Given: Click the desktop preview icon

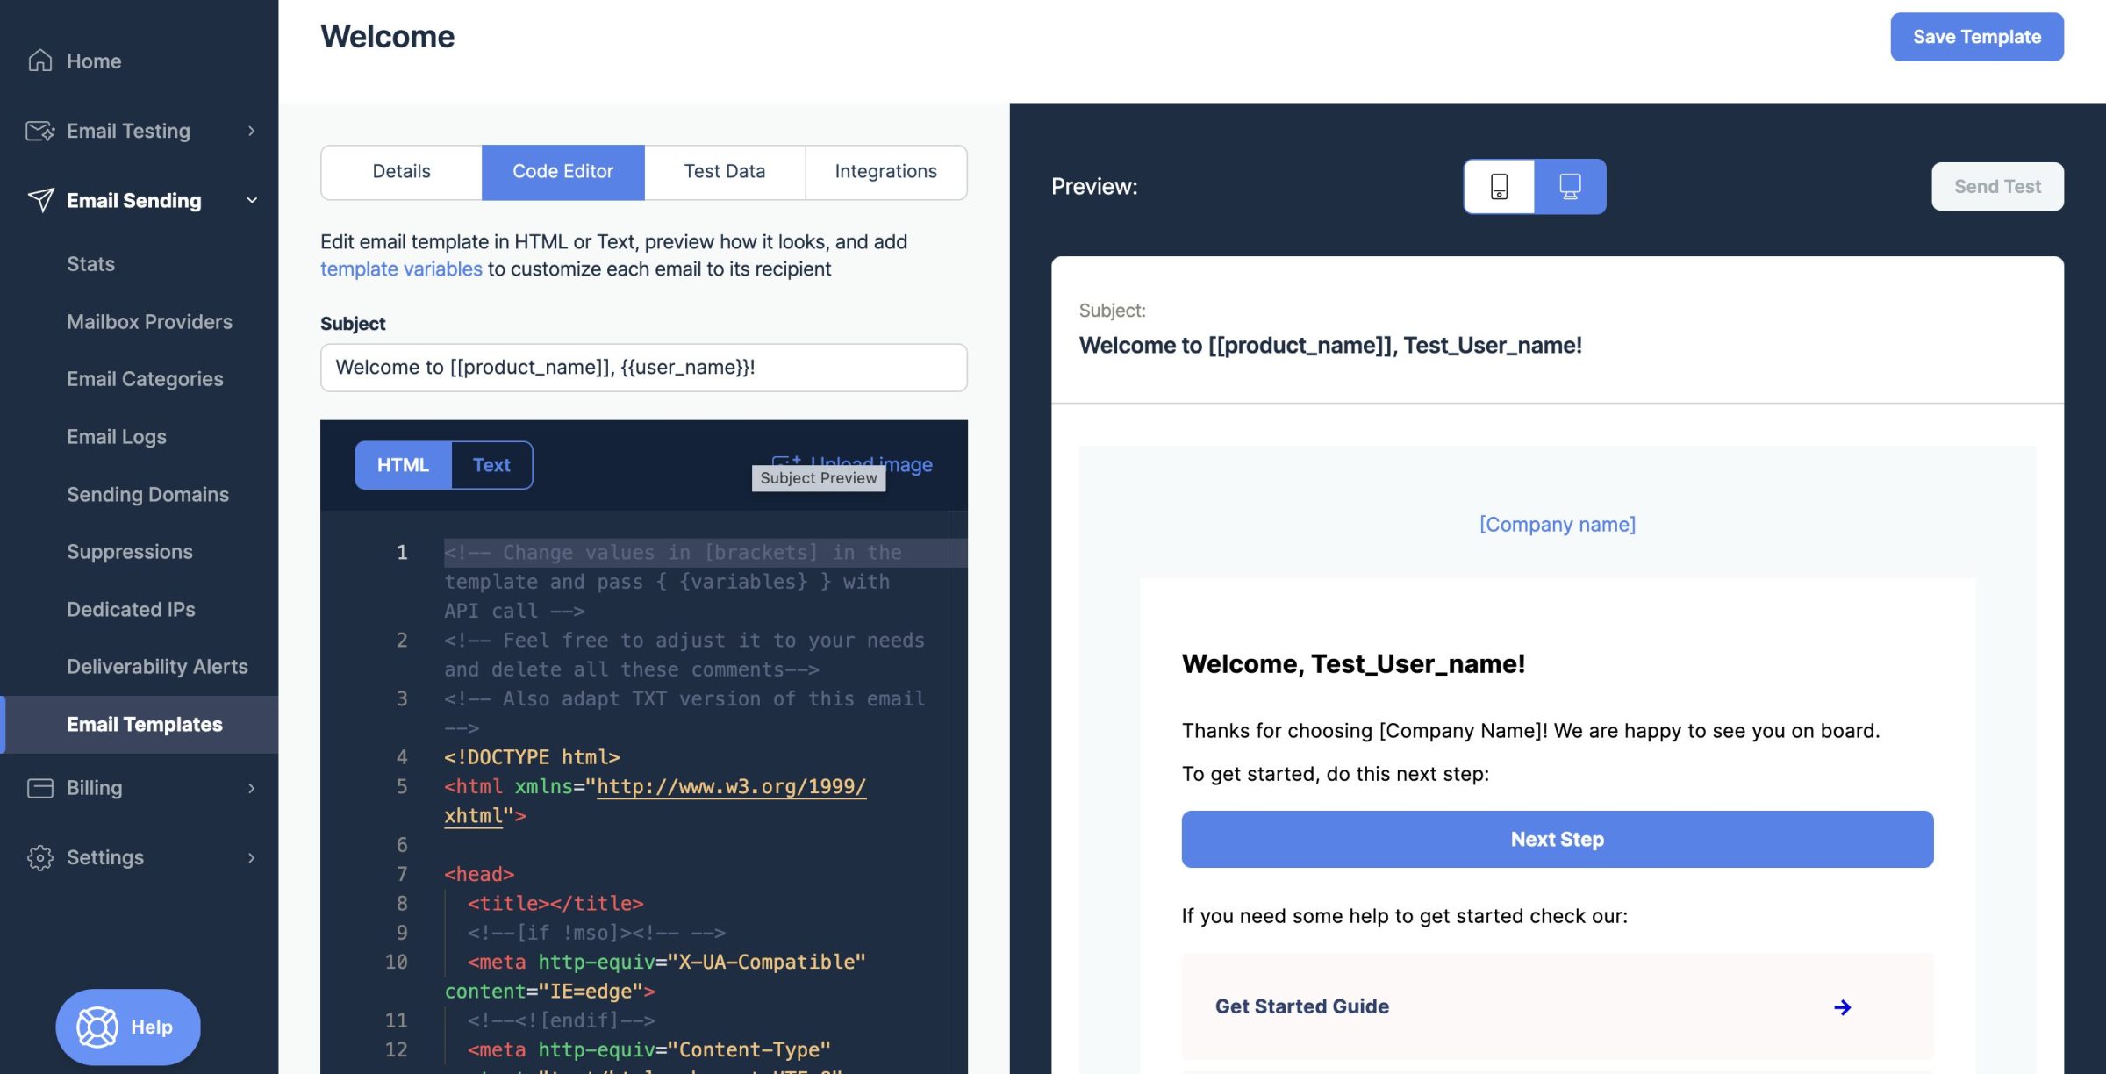Looking at the screenshot, I should pyautogui.click(x=1569, y=185).
